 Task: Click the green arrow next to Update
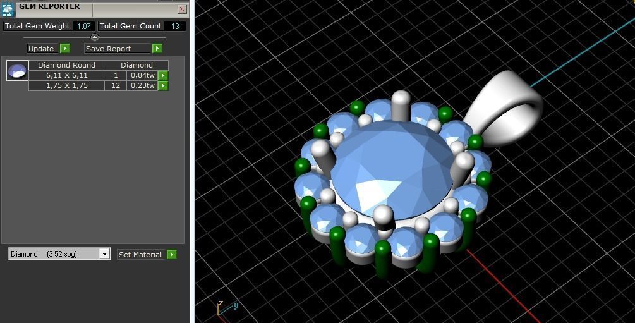pos(65,49)
